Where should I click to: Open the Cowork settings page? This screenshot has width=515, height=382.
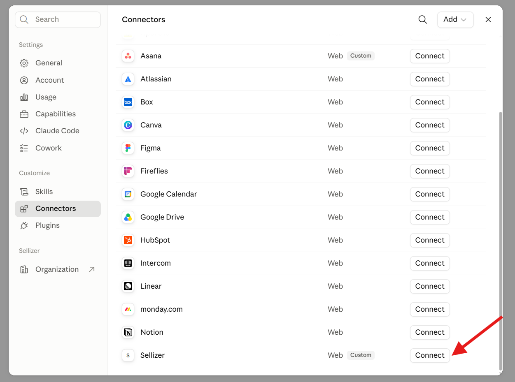pos(58,148)
